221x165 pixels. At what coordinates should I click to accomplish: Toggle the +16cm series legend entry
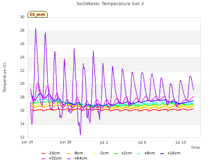point(170,153)
